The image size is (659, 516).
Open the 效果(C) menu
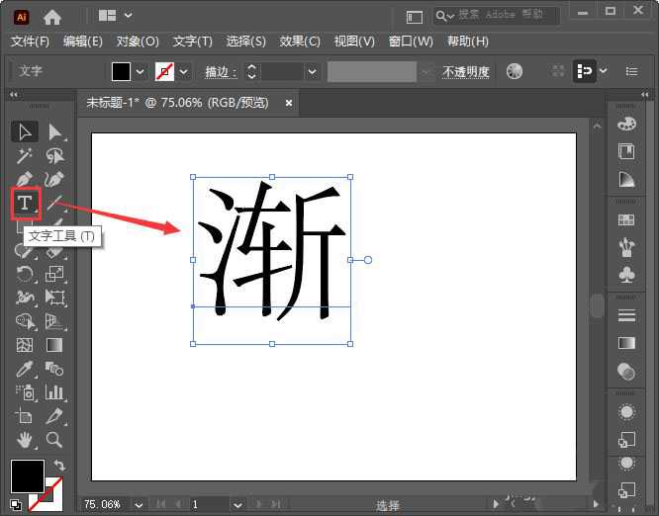pos(300,42)
